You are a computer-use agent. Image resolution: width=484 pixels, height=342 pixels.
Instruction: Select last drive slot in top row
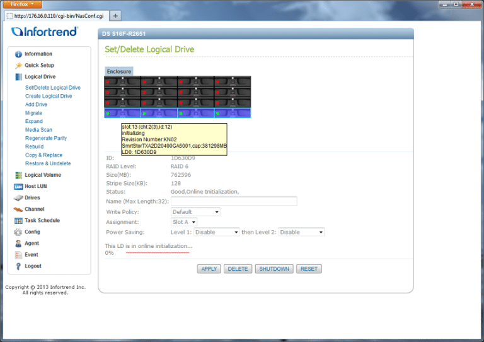click(x=233, y=82)
